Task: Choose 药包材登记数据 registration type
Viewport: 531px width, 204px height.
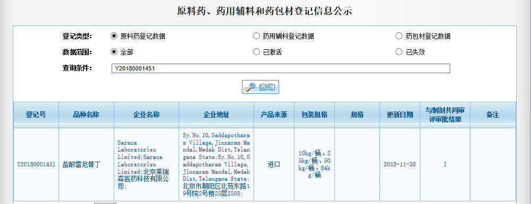Action: (399, 36)
